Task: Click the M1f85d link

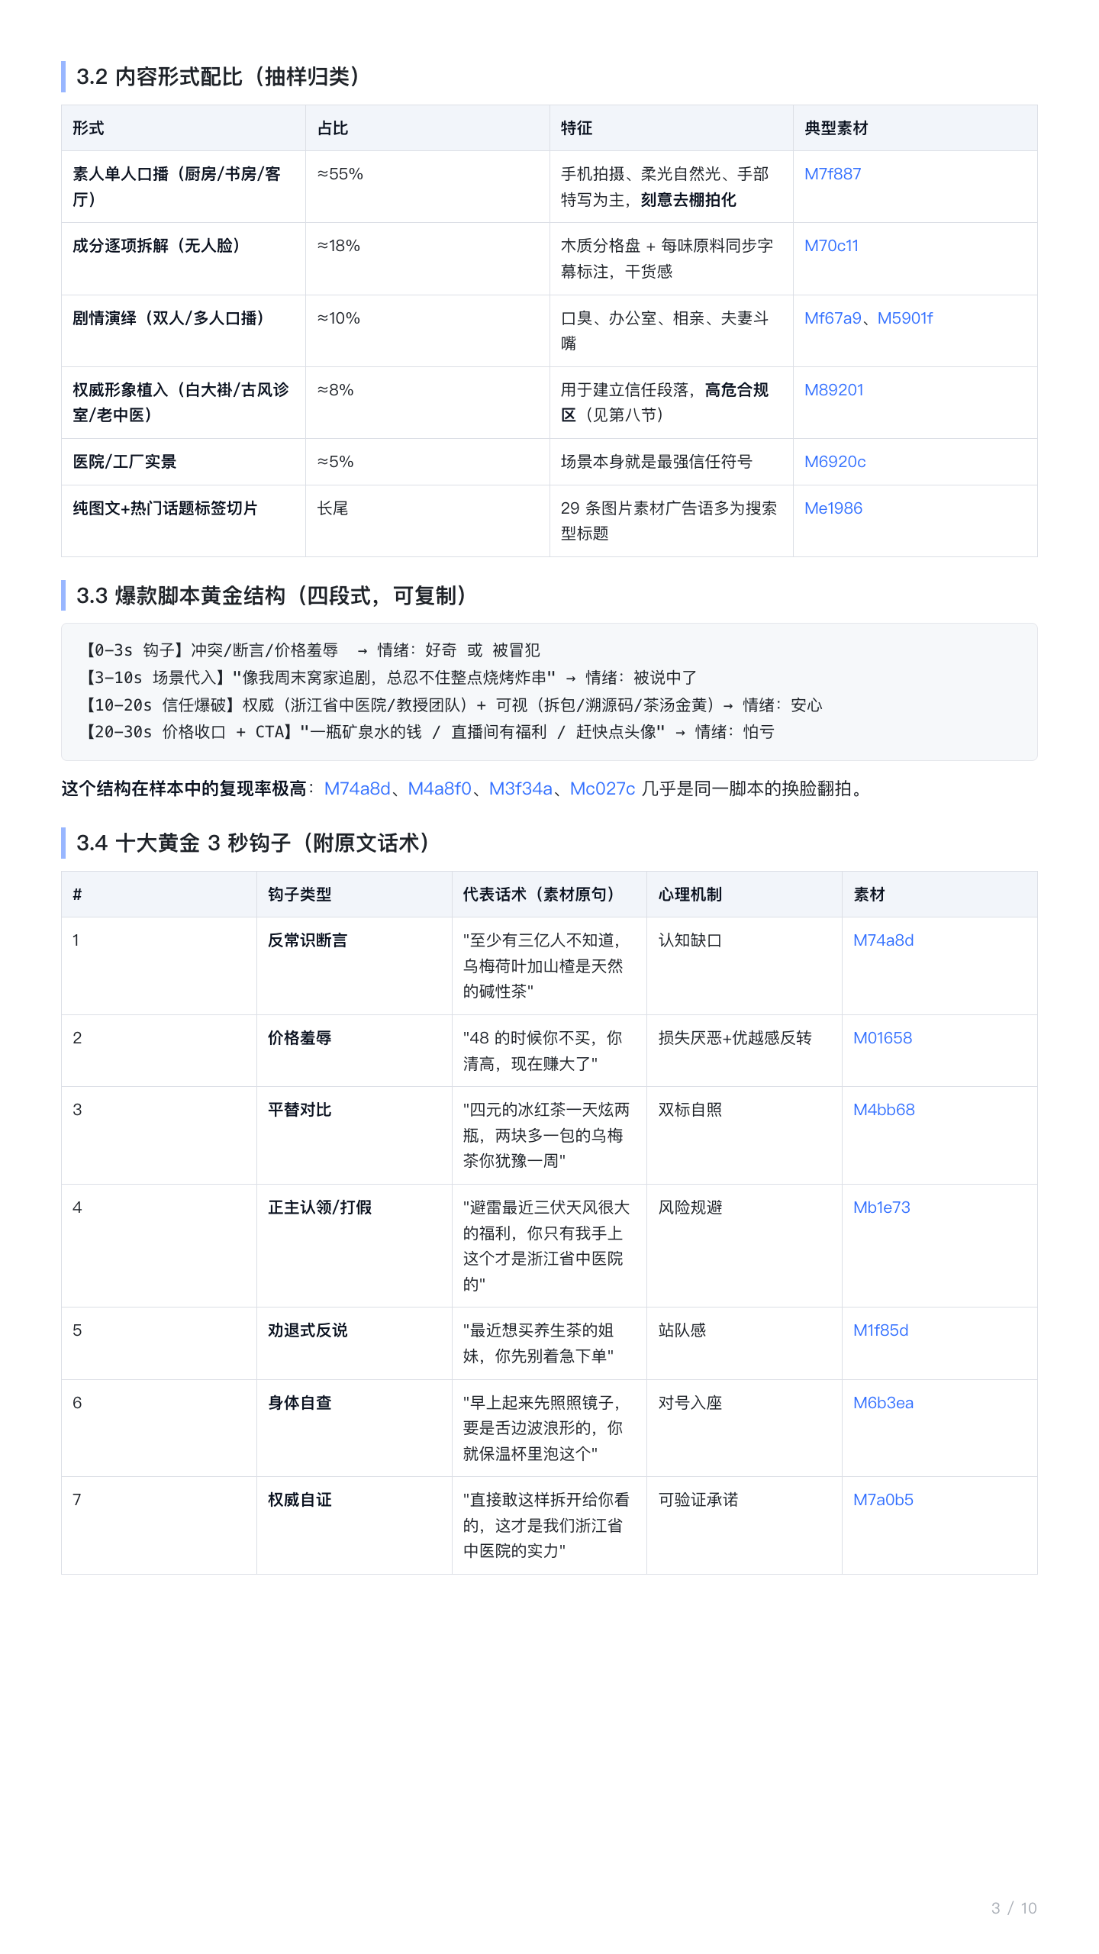Action: coord(881,1330)
